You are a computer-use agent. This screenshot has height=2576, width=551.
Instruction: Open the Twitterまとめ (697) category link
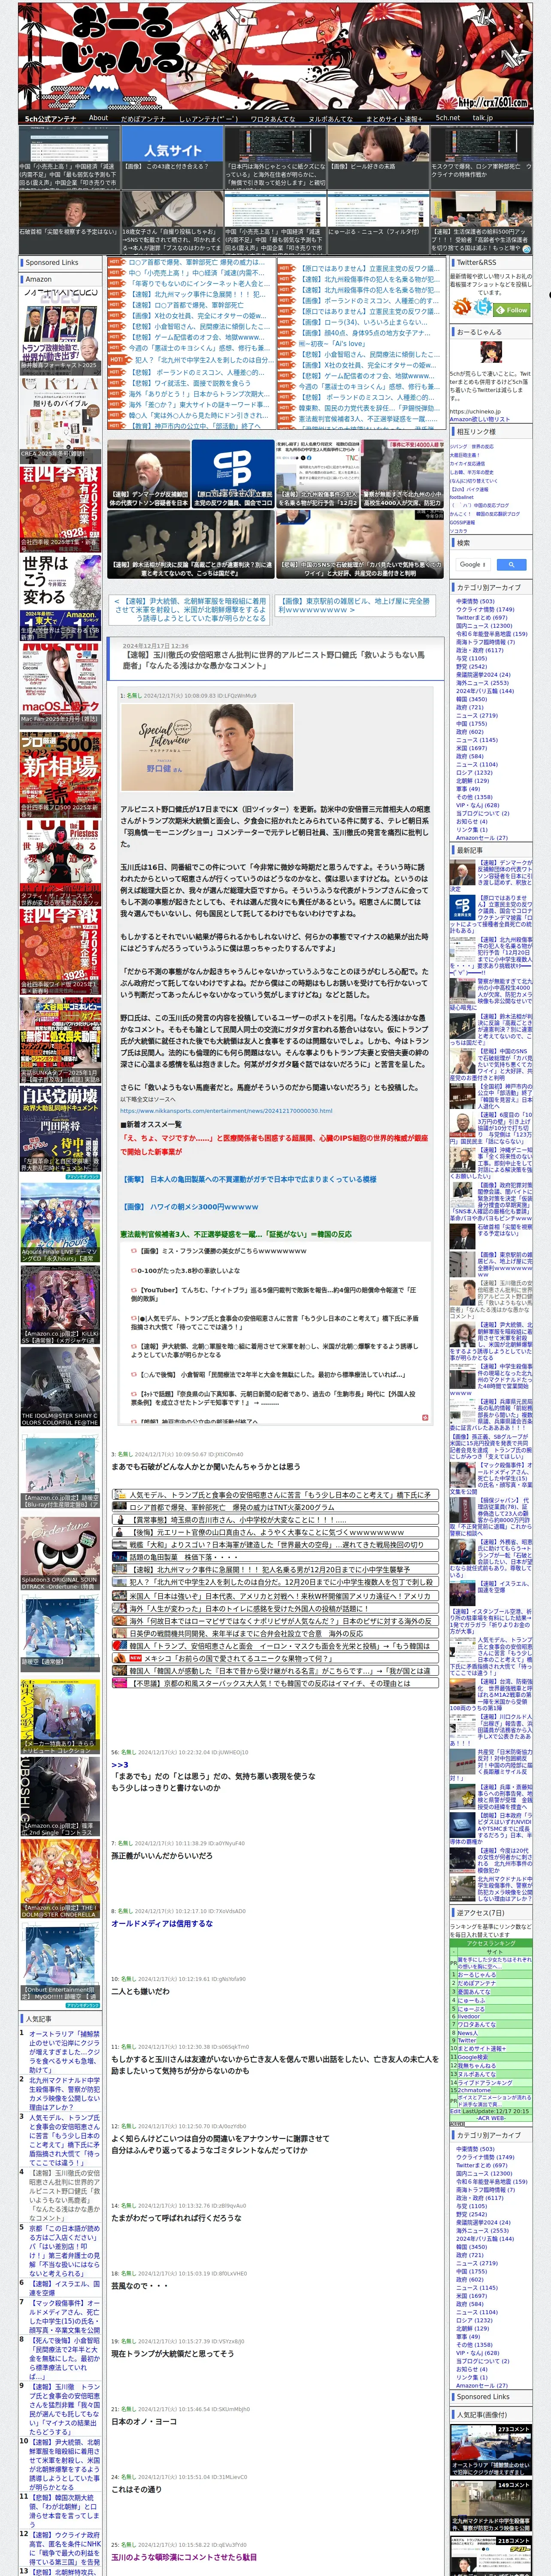[481, 617]
